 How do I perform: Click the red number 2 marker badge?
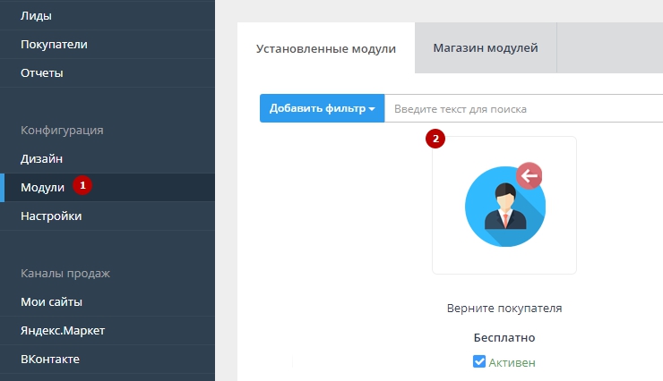435,139
